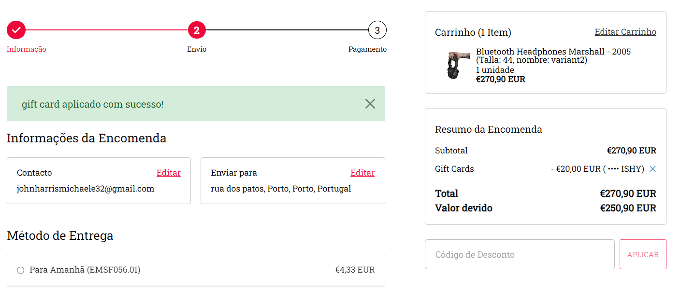Click the Para Amanhã (EMSF056.01) option label
The width and height of the screenshot is (681, 289).
(85, 270)
